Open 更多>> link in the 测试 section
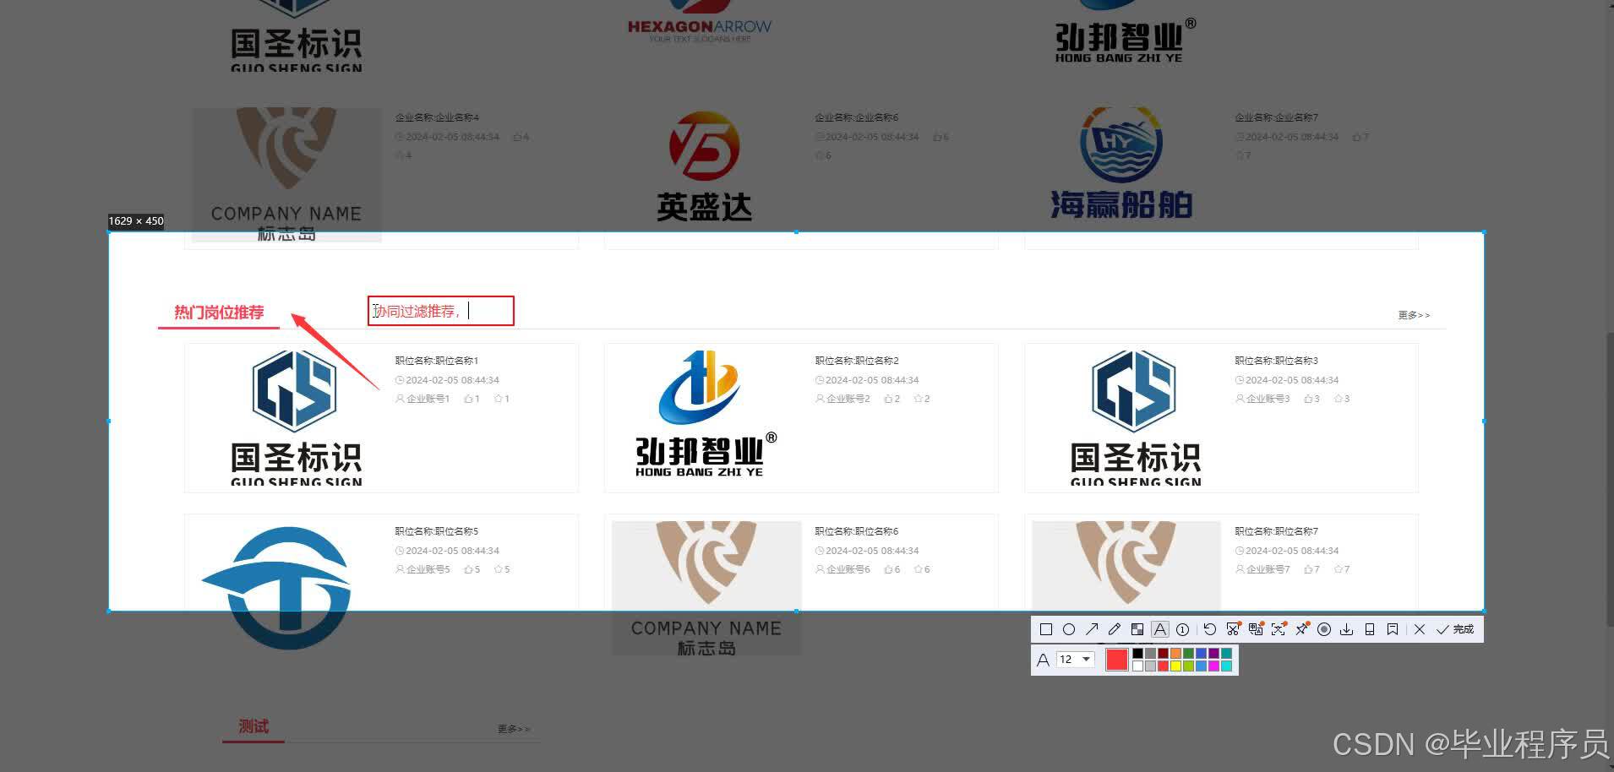The image size is (1614, 772). [x=514, y=729]
